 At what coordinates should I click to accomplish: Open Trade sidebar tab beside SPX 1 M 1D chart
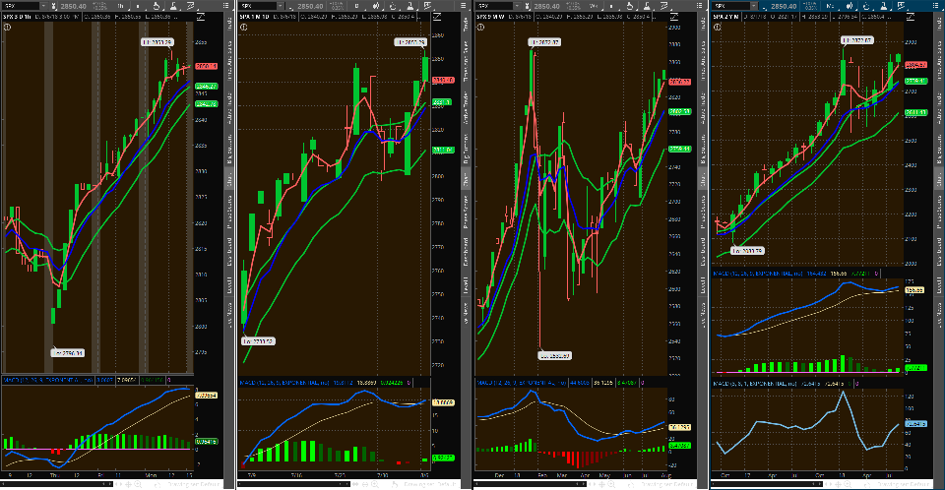(x=466, y=26)
